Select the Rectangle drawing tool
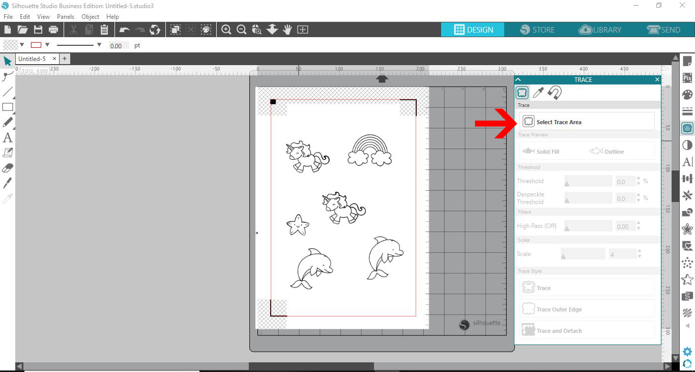695x372 pixels. coord(8,107)
